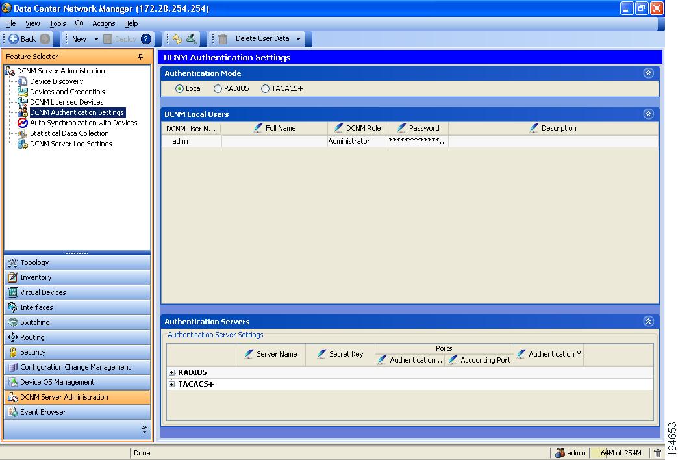Click the New toolbar button
678x460 pixels.
(x=79, y=39)
